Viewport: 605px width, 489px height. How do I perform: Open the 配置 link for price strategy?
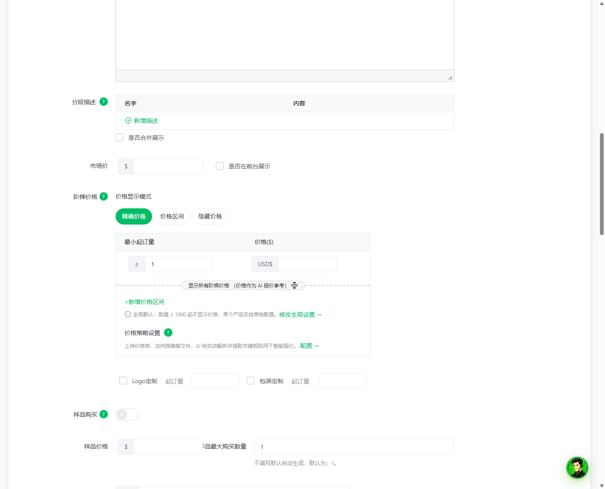pyautogui.click(x=309, y=346)
